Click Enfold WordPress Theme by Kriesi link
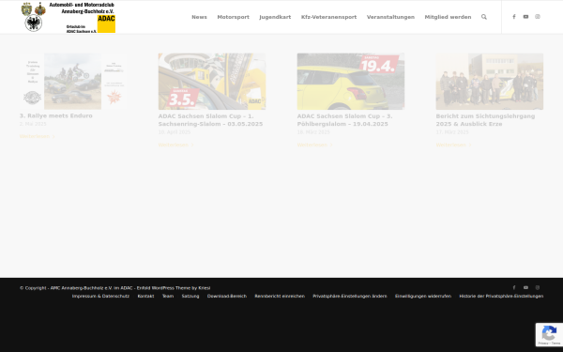This screenshot has height=352, width=563. point(174,288)
